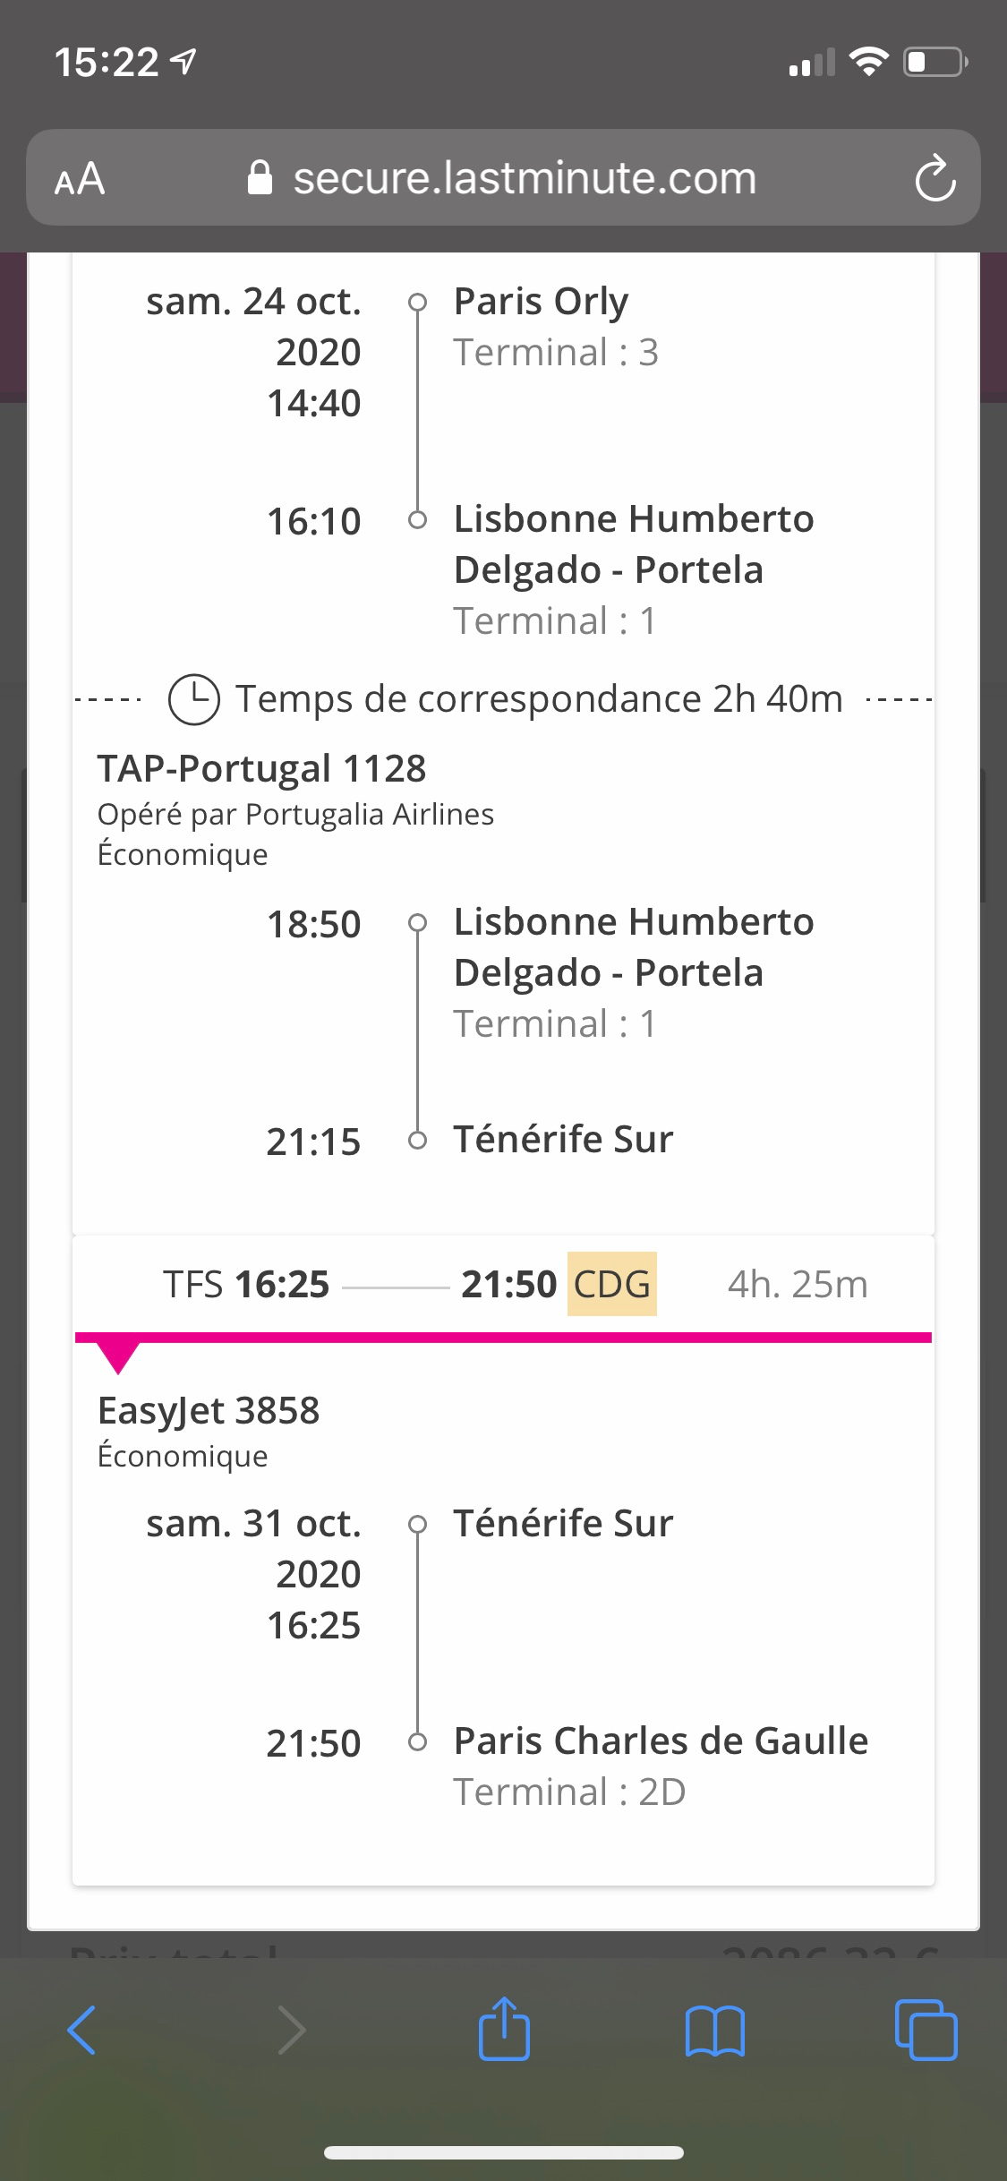Screen dimensions: 1007x2181
Task: Tap Paris Charles de Gaulle arrival entry
Action: click(661, 1741)
